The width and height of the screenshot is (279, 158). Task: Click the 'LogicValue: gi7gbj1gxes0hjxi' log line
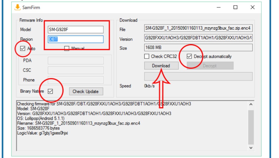point(42,133)
